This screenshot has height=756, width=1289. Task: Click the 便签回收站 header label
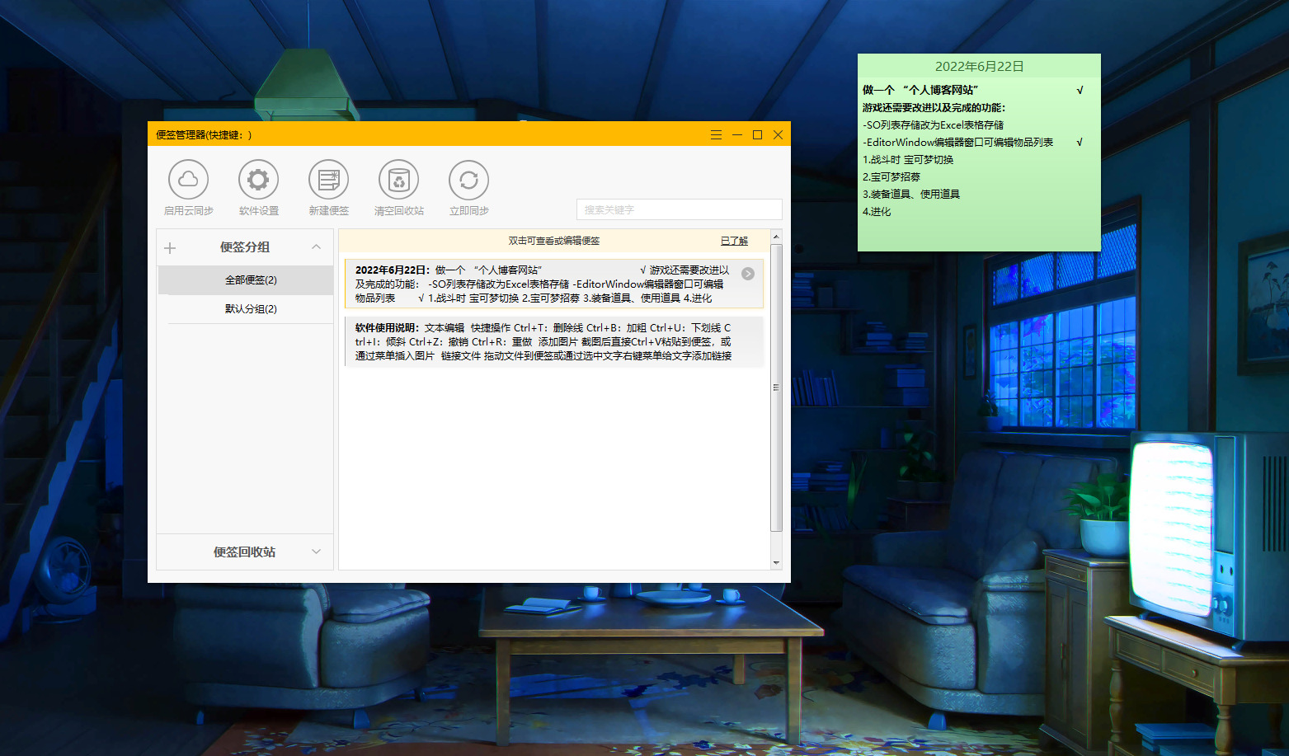245,552
